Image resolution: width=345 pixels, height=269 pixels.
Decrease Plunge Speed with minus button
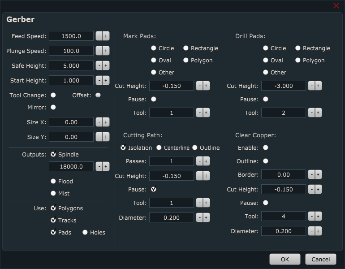click(x=99, y=51)
